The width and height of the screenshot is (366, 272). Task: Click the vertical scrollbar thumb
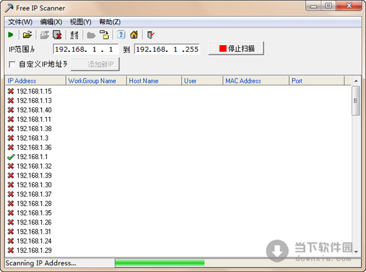(x=356, y=101)
